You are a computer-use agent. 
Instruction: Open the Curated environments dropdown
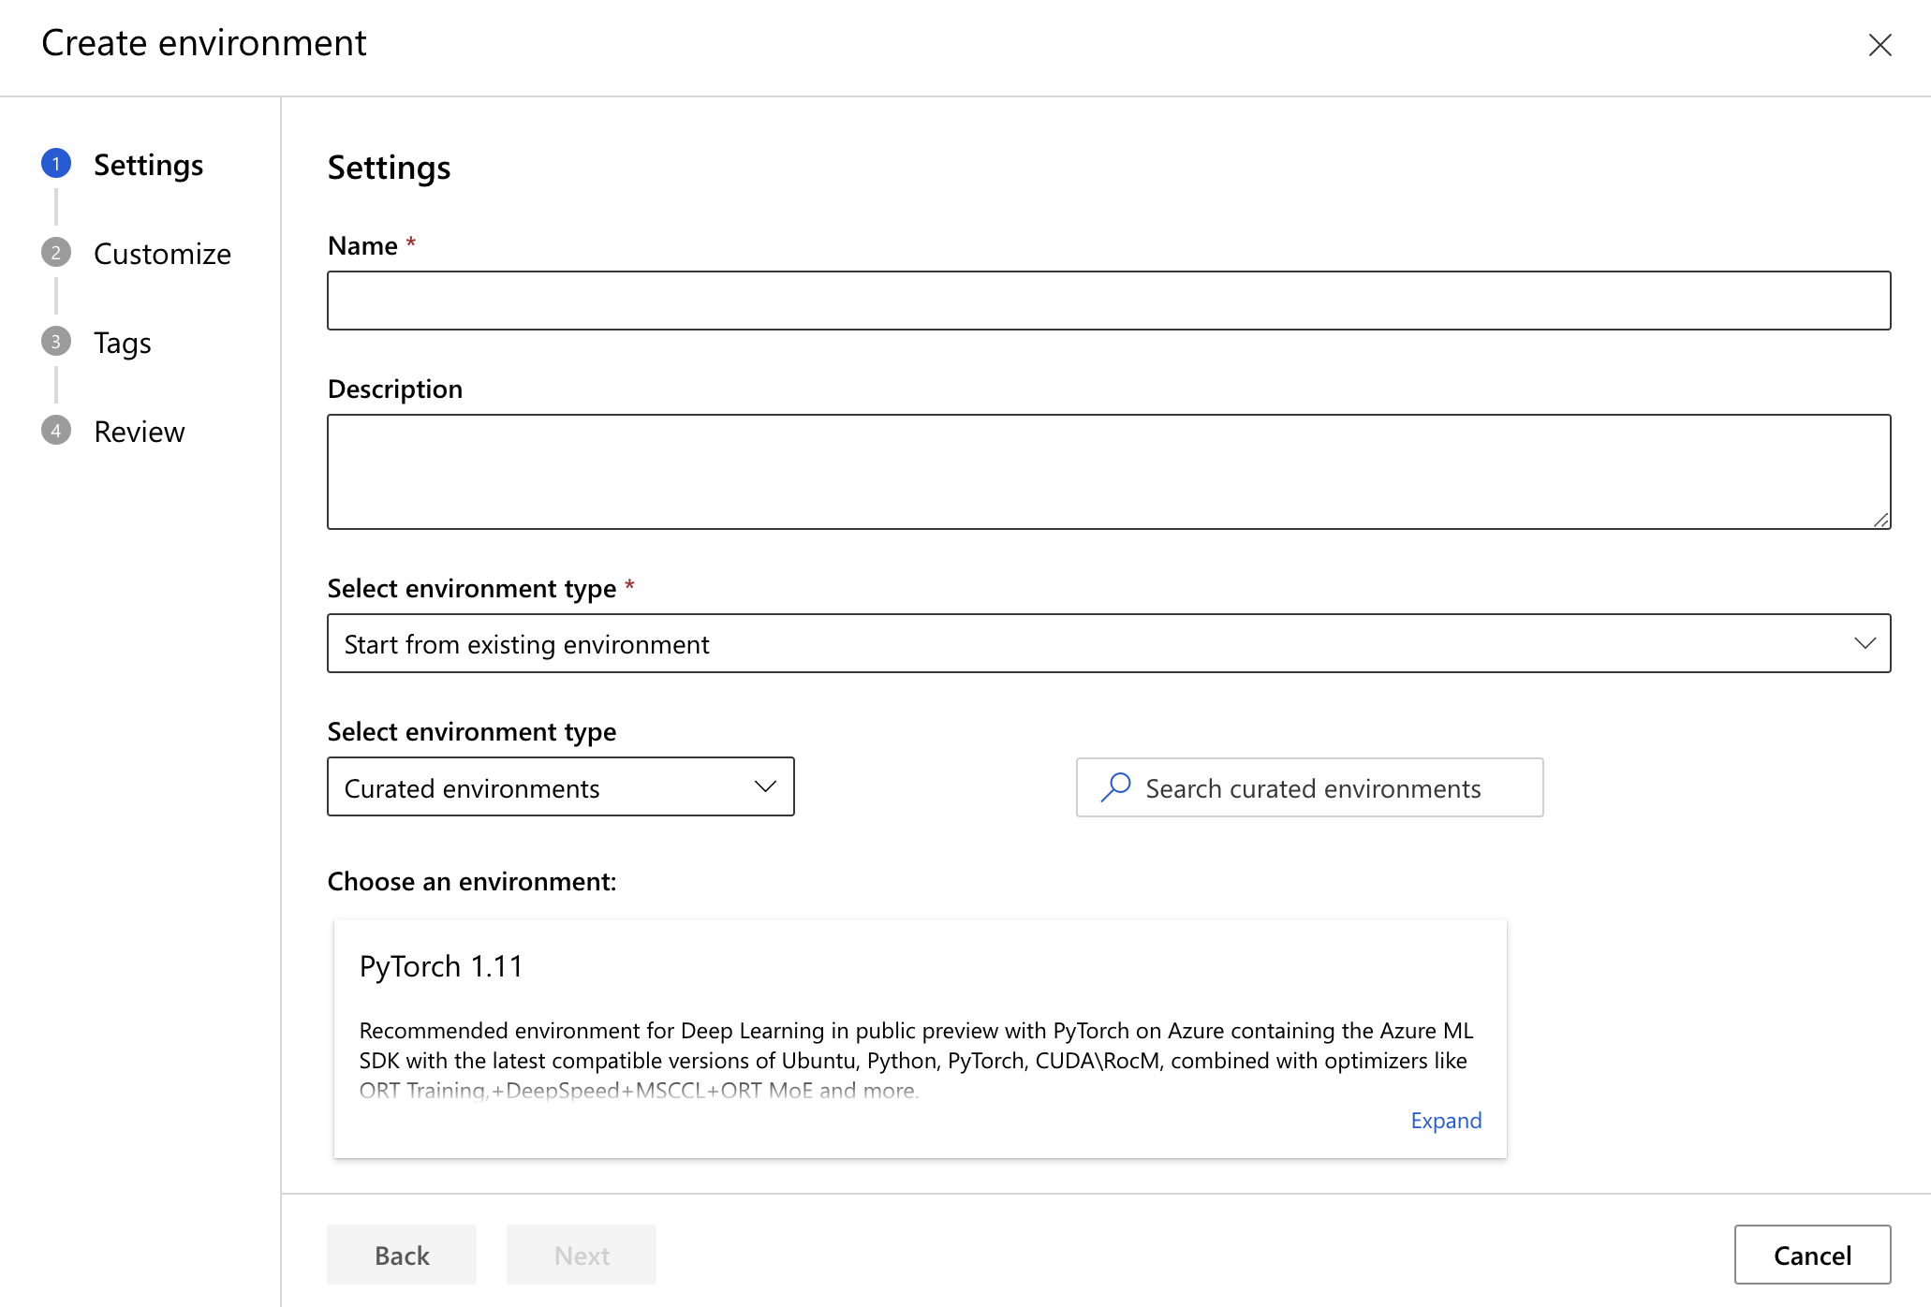560,786
